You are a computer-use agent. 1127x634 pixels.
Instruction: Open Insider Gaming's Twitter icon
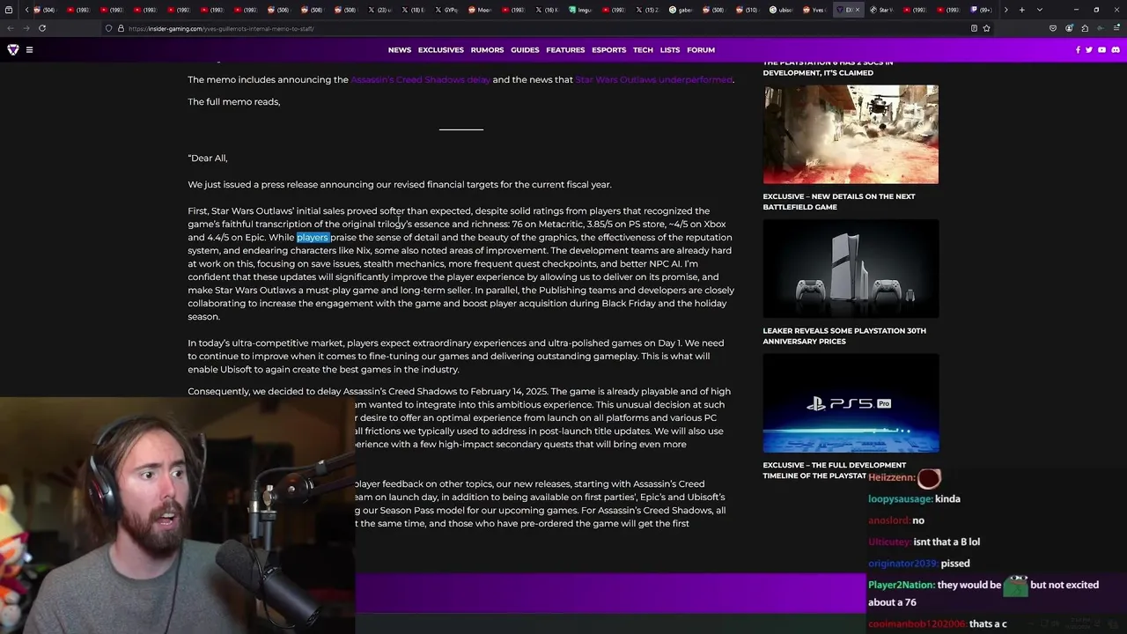click(1089, 50)
